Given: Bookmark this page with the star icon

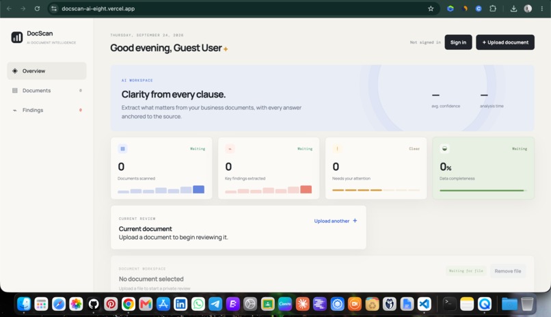Looking at the screenshot, I should [x=431, y=8].
